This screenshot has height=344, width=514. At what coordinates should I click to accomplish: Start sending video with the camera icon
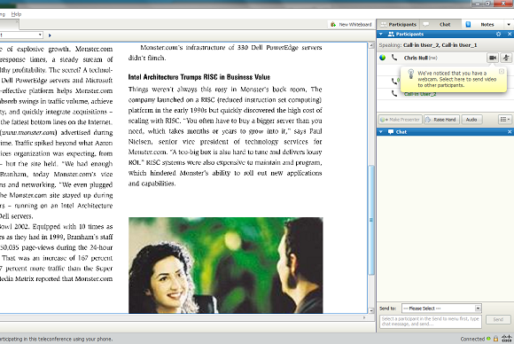point(493,58)
